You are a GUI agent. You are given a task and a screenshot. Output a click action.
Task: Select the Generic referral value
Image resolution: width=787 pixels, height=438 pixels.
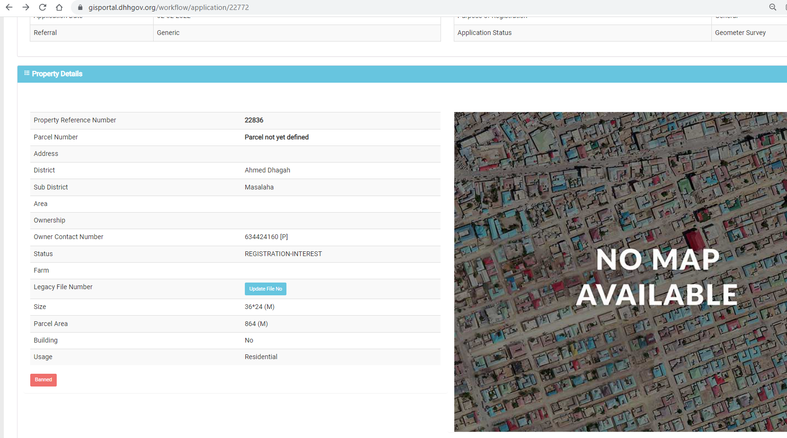(x=168, y=33)
